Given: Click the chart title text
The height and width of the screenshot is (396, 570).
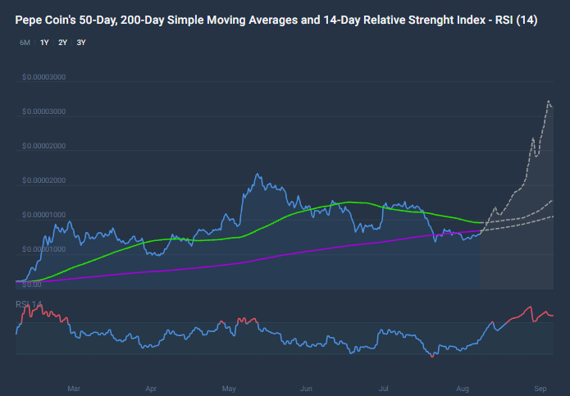Looking at the screenshot, I should (276, 20).
